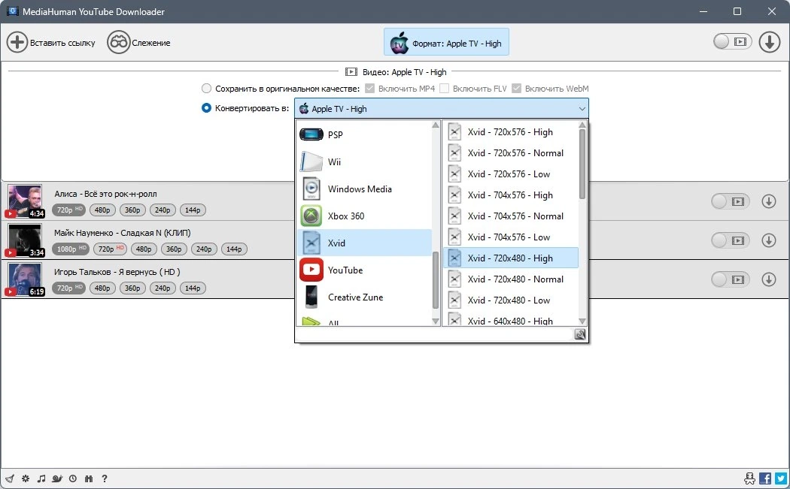The width and height of the screenshot is (790, 489).
Task: Click Майк Науменко video thumbnail
Action: pyautogui.click(x=25, y=240)
